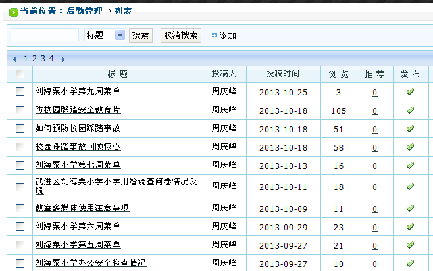
Task: Go to page 4
Action: (51, 59)
